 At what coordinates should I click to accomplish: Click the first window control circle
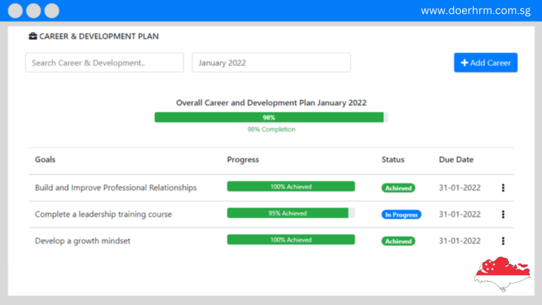pos(16,11)
